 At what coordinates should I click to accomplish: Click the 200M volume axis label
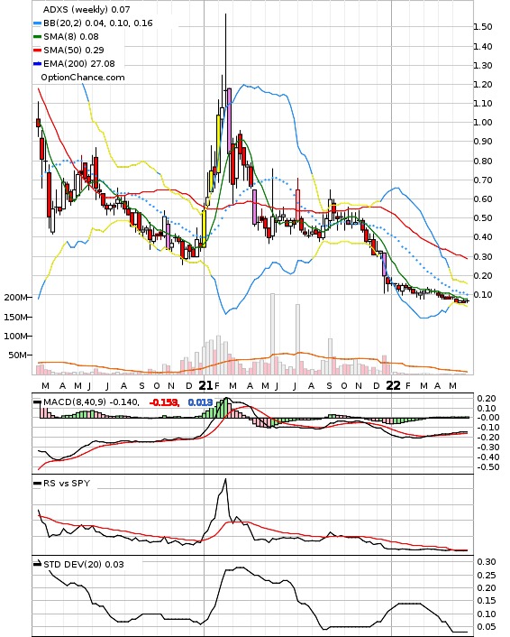[15, 298]
